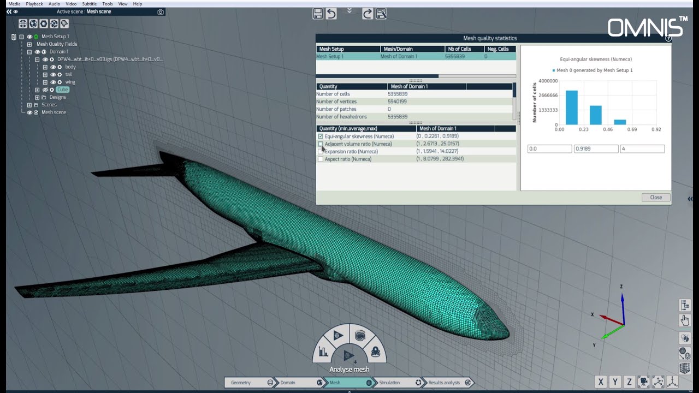Click the fourth sphere icon in scene toolbar

(x=54, y=23)
